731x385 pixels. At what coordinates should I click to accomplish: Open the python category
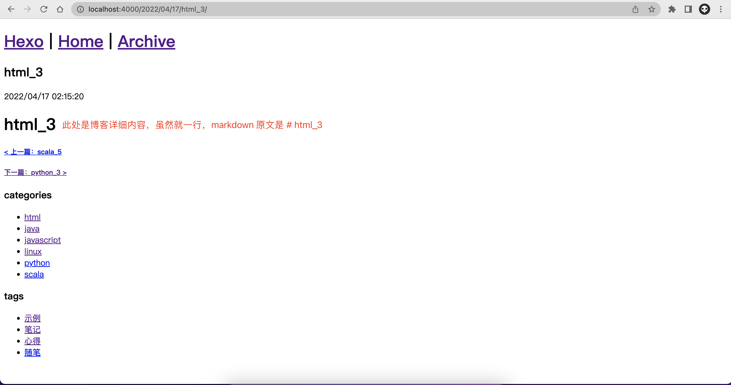pyautogui.click(x=37, y=263)
